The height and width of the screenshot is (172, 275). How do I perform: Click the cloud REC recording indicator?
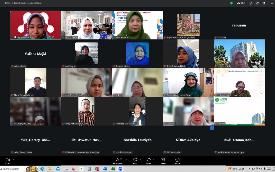(241, 3)
